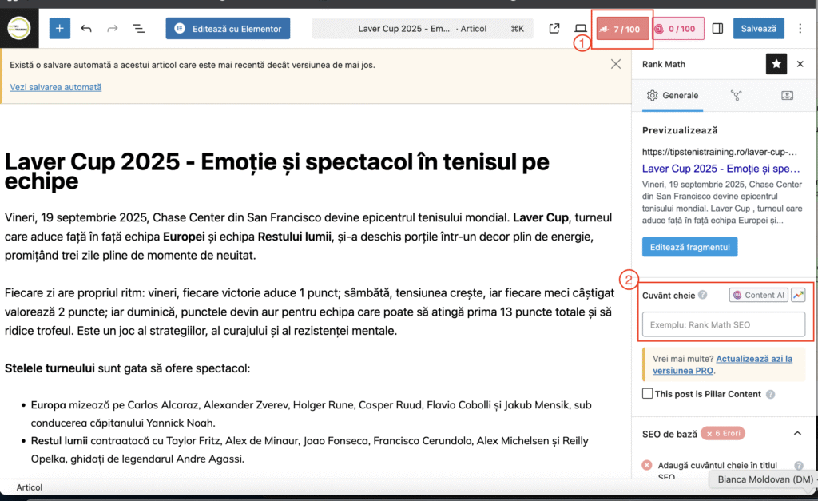
Task: Open the Vezi salvarea automată link
Action: click(56, 87)
